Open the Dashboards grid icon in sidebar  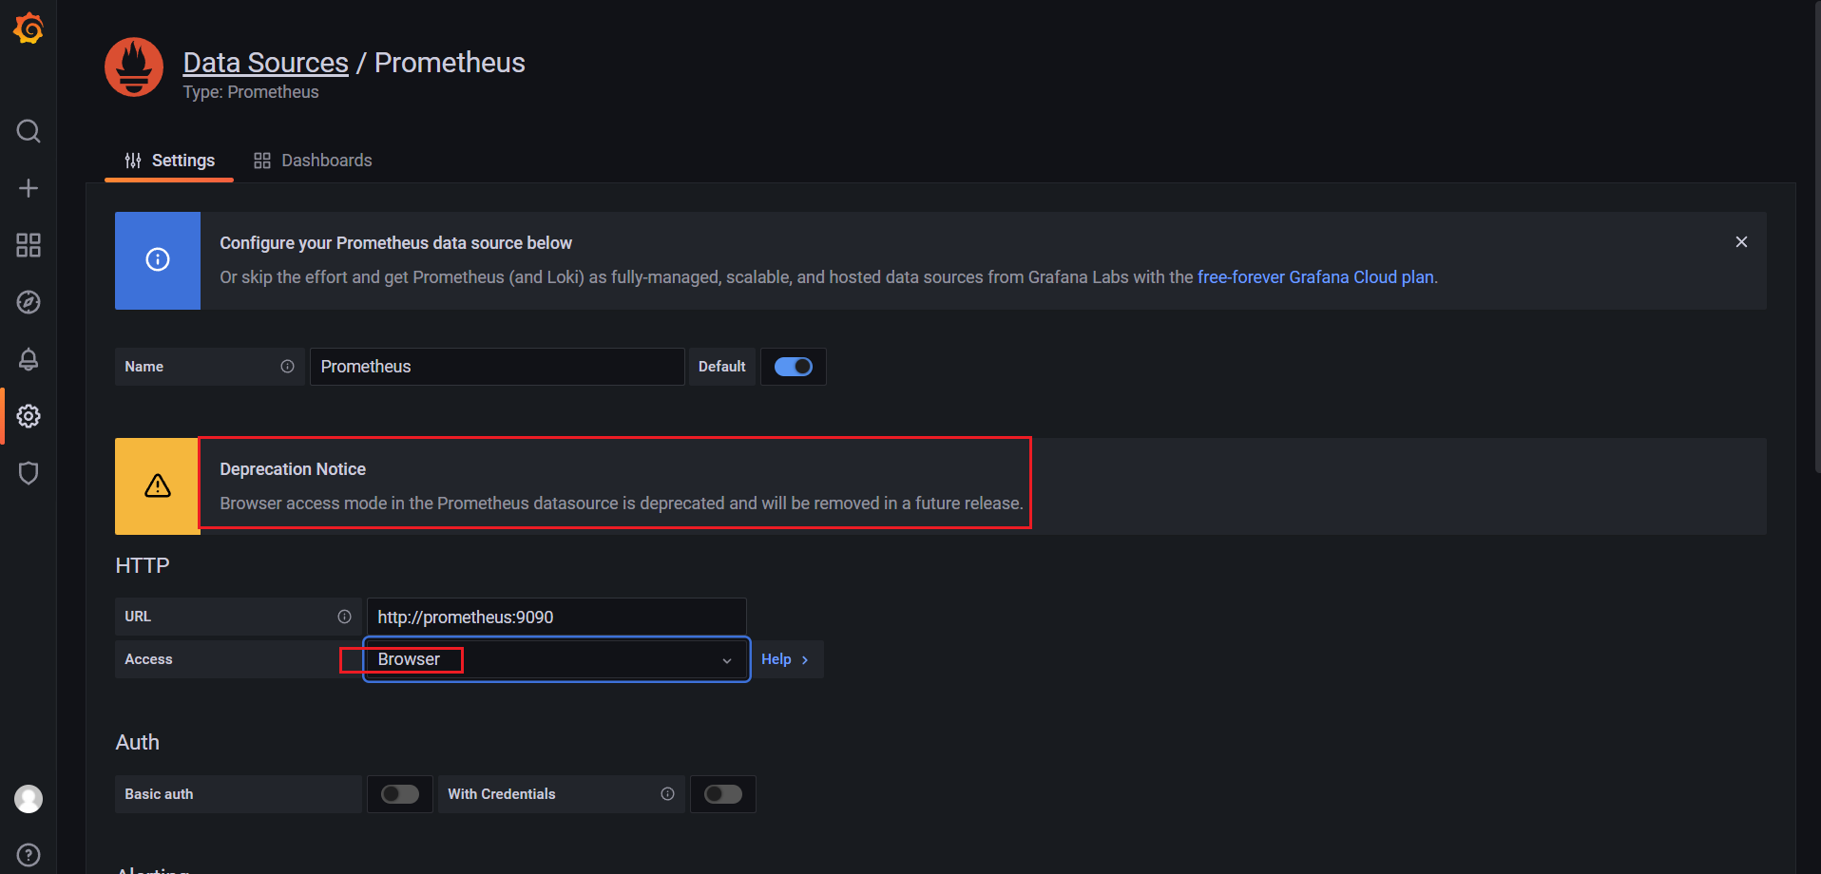[29, 245]
